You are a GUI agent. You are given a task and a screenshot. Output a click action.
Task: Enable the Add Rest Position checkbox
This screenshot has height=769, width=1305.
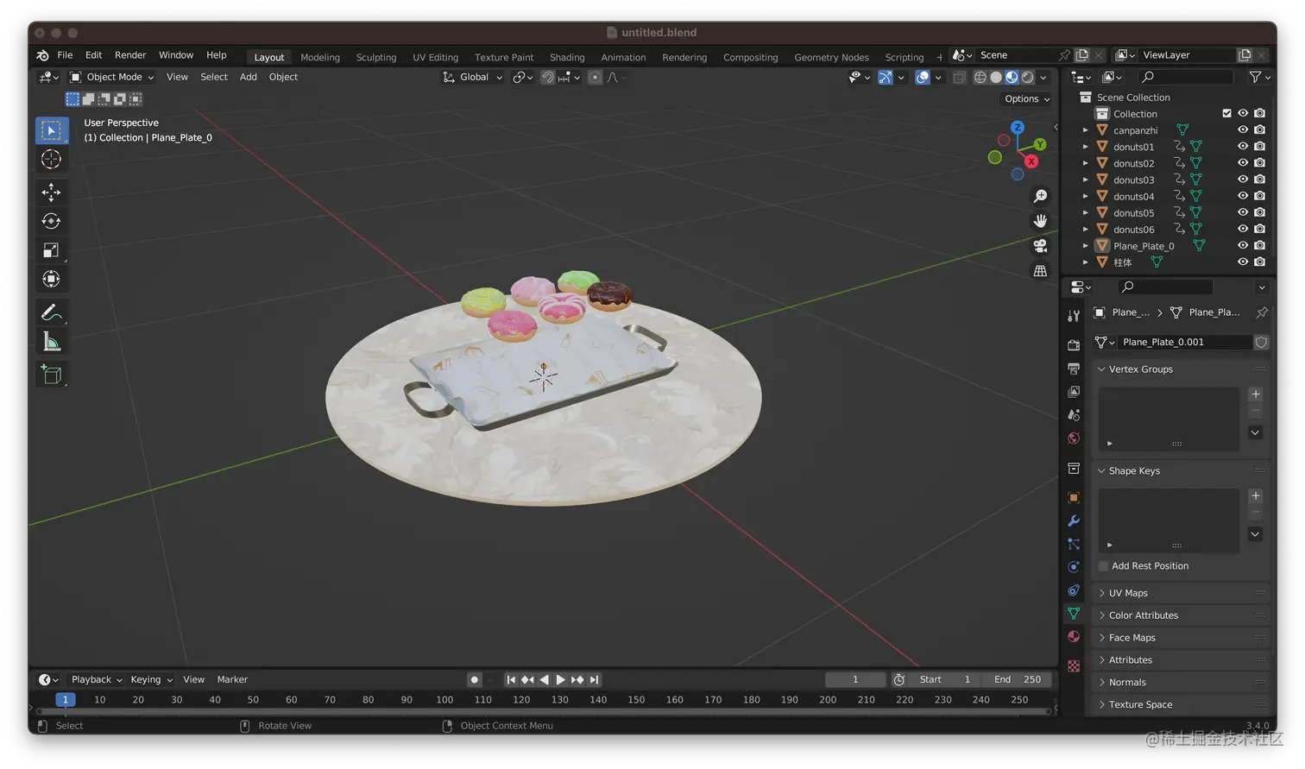click(x=1104, y=566)
